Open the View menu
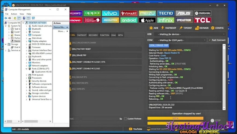Image resolution: width=237 pixels, height=134 pixels. 22,14
